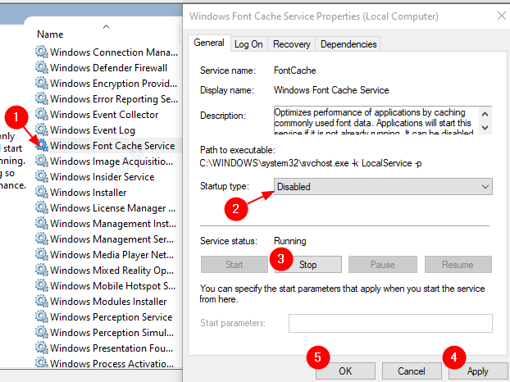Click gear icon beside Windows Font Cache Service
Screen dimensions: 510x382
coord(42,146)
